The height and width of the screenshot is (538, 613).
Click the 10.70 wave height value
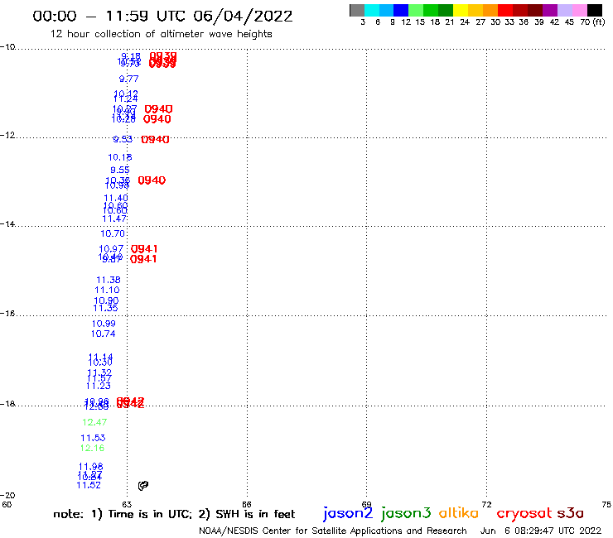click(x=113, y=233)
